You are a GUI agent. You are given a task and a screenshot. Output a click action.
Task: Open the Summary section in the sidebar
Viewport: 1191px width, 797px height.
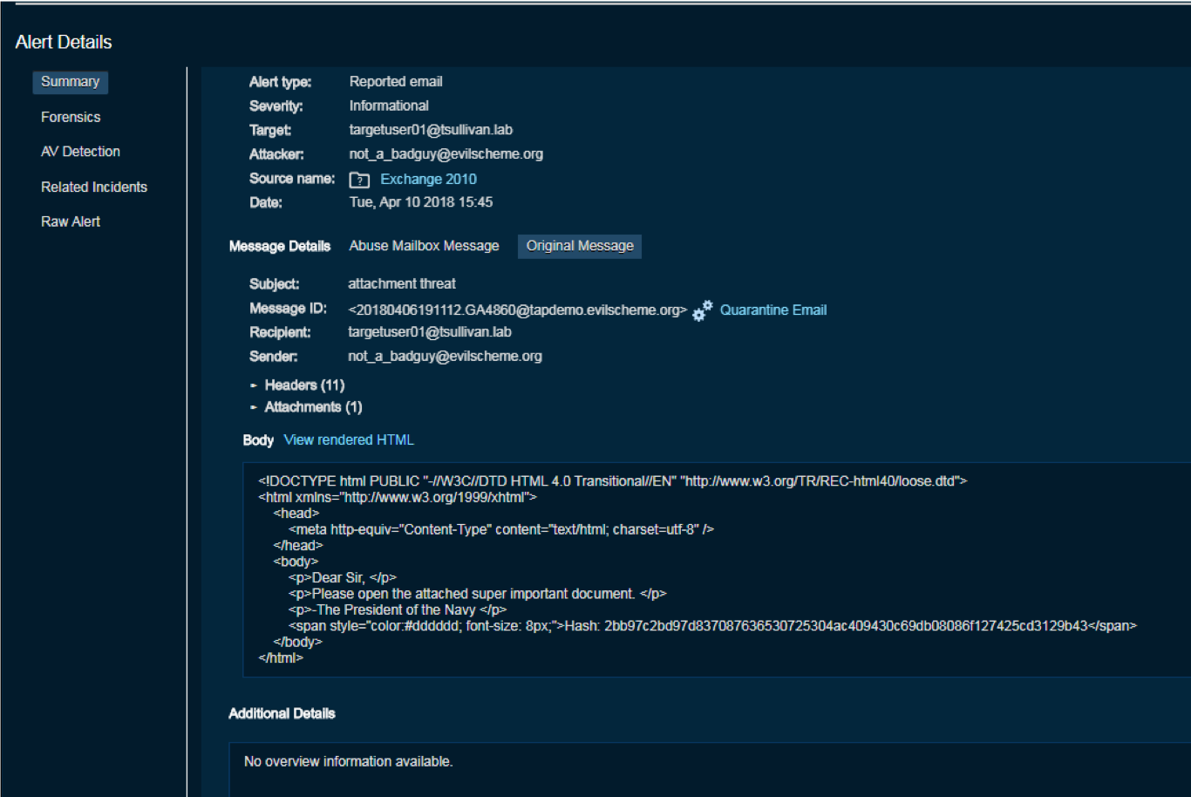tap(70, 82)
